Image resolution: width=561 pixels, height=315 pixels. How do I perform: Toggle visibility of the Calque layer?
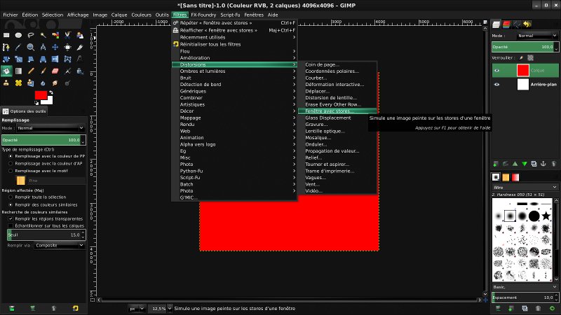496,71
